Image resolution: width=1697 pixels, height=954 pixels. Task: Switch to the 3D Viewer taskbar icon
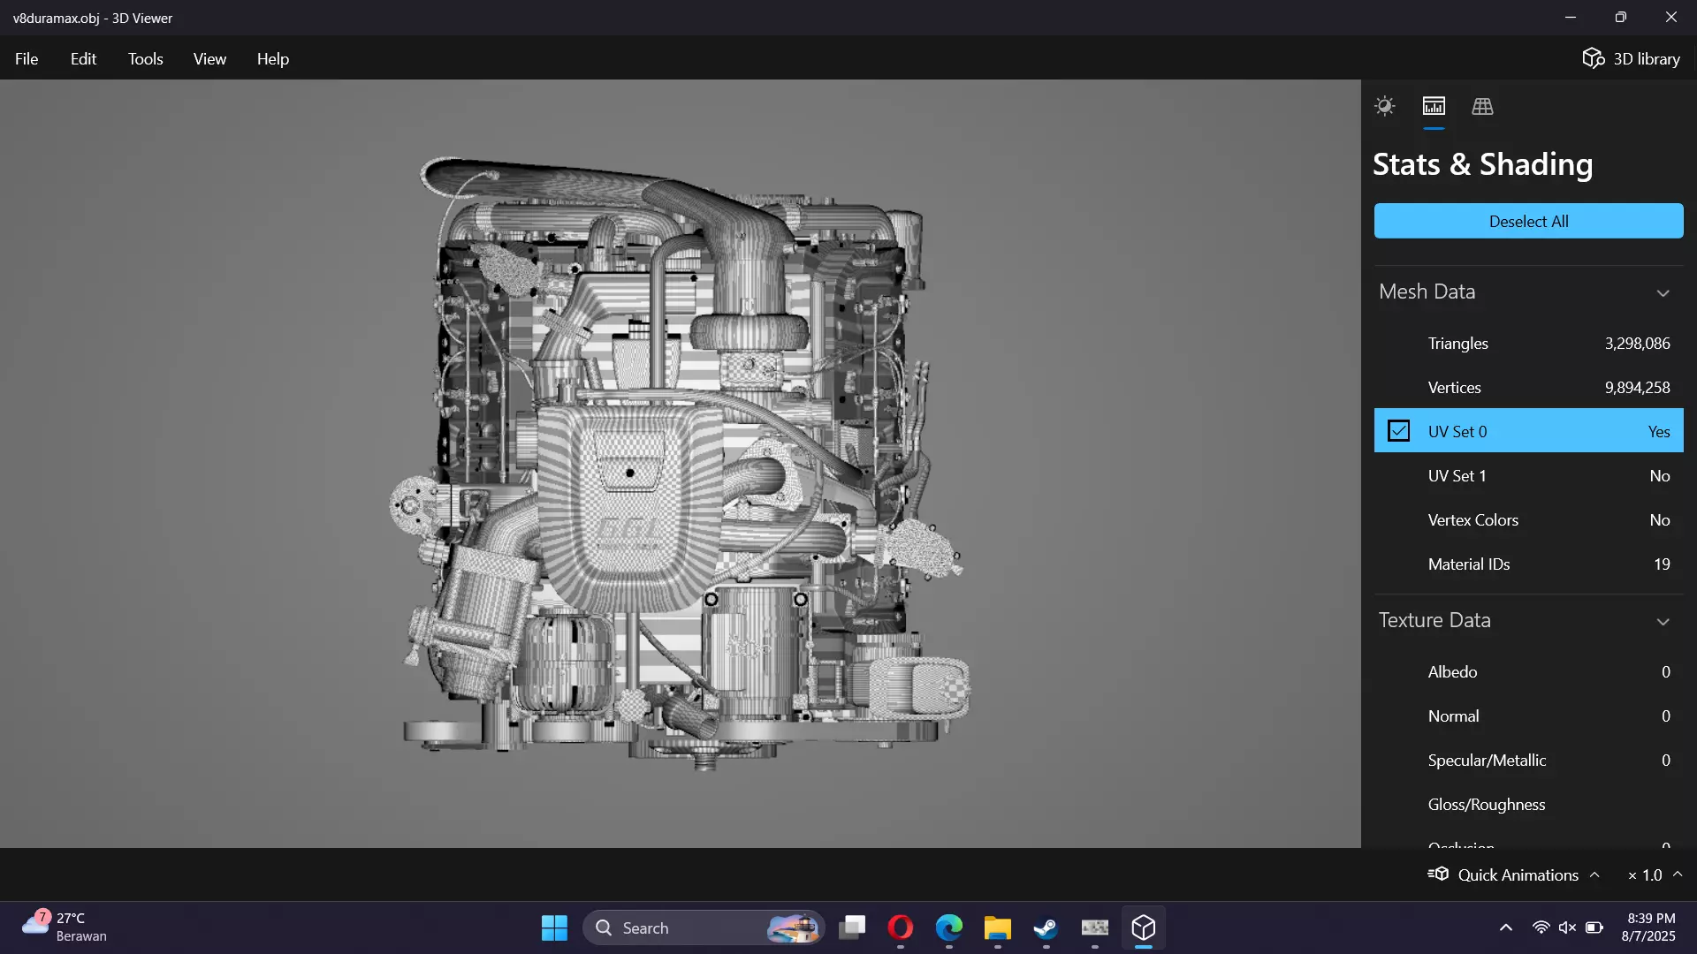point(1144,927)
